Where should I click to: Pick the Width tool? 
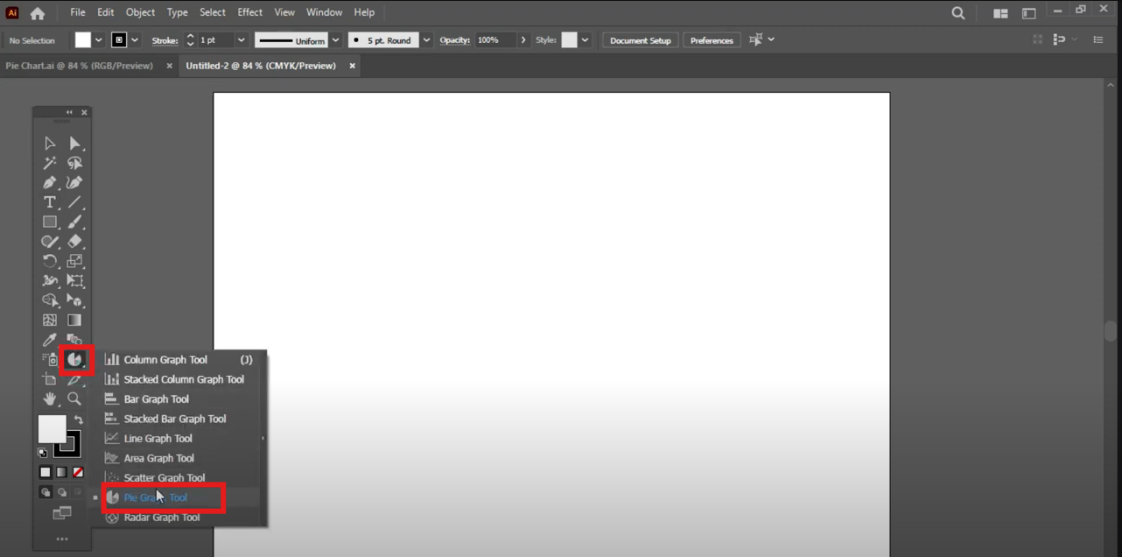50,281
